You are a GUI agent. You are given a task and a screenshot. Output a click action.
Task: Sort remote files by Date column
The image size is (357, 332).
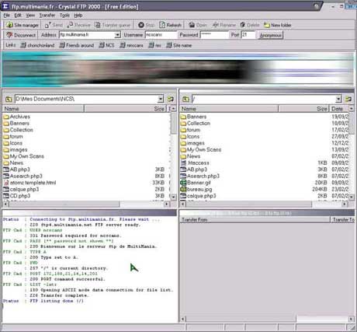(x=339, y=109)
